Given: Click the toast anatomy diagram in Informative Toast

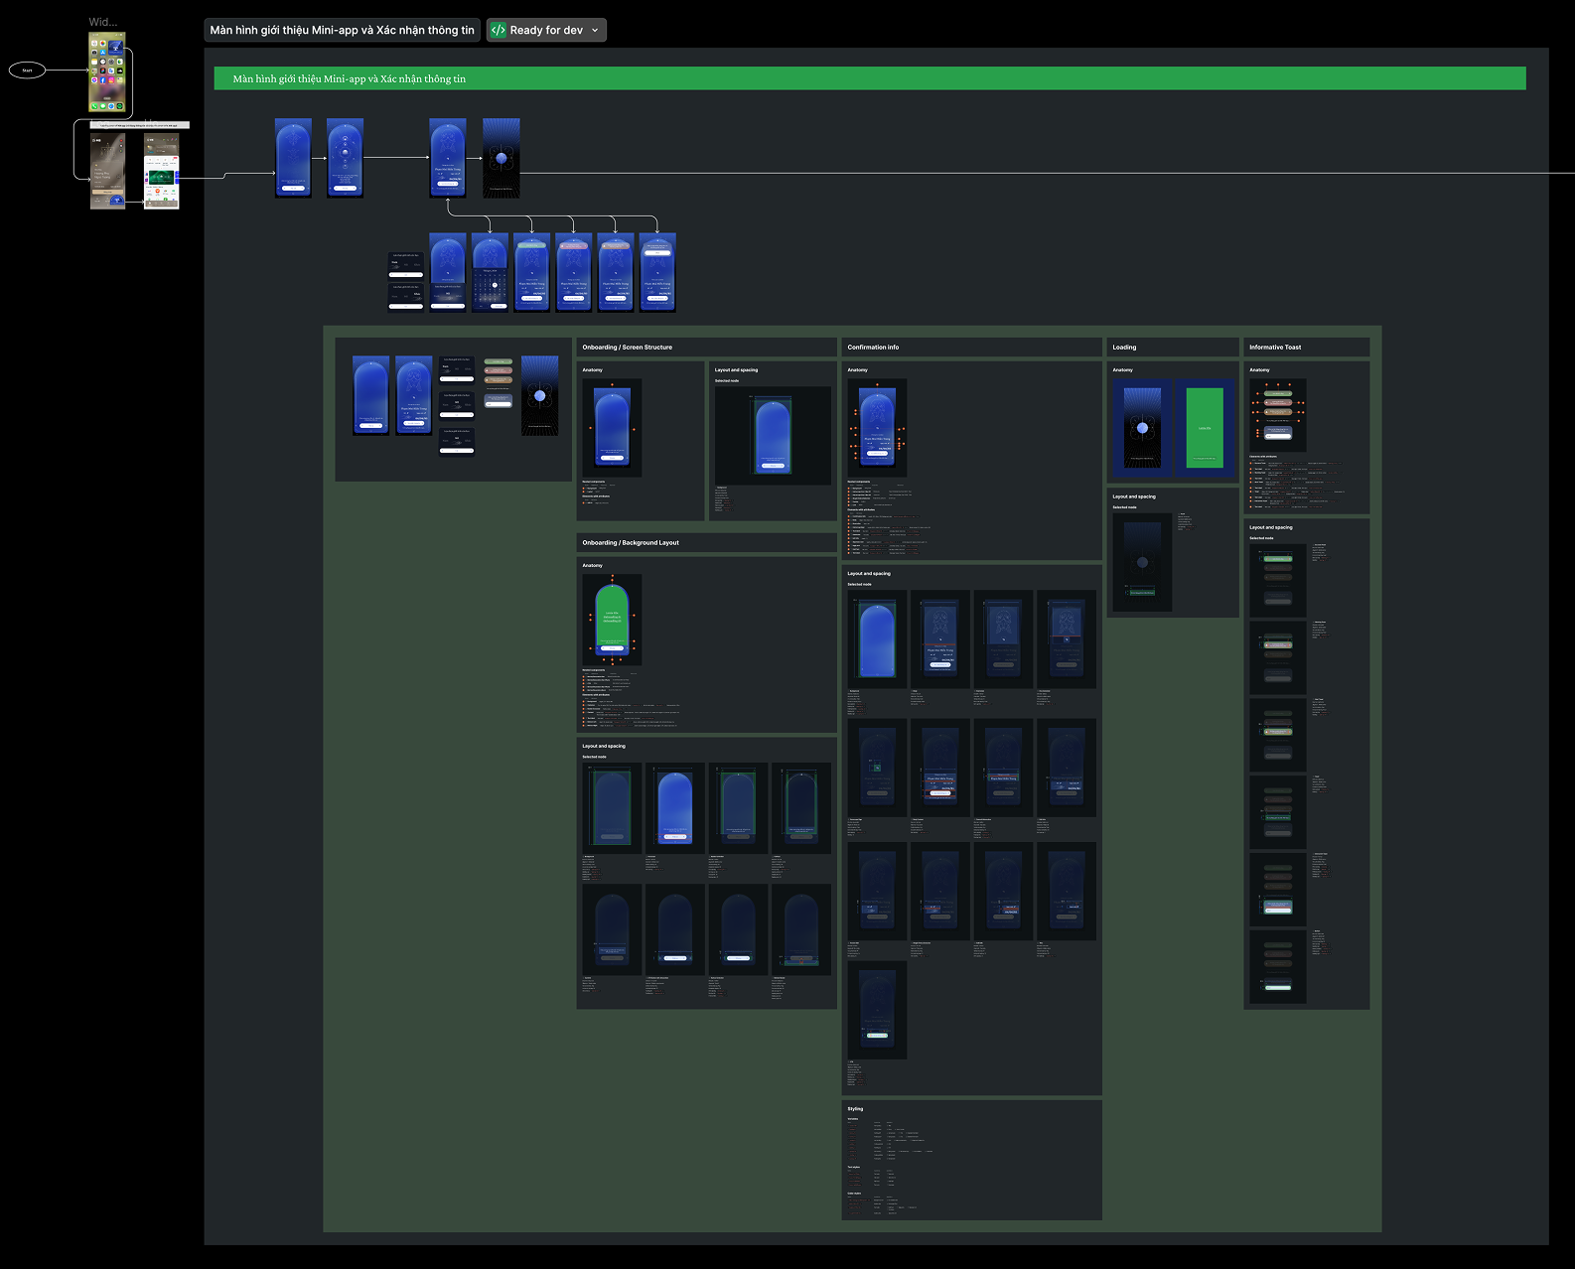Looking at the screenshot, I should click(x=1278, y=415).
